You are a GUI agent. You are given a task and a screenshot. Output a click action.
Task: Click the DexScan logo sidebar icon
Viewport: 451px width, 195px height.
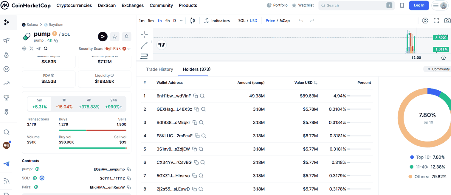[7, 22]
